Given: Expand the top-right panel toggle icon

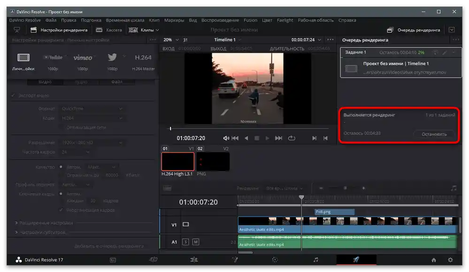Looking at the screenshot, I should coord(452,30).
